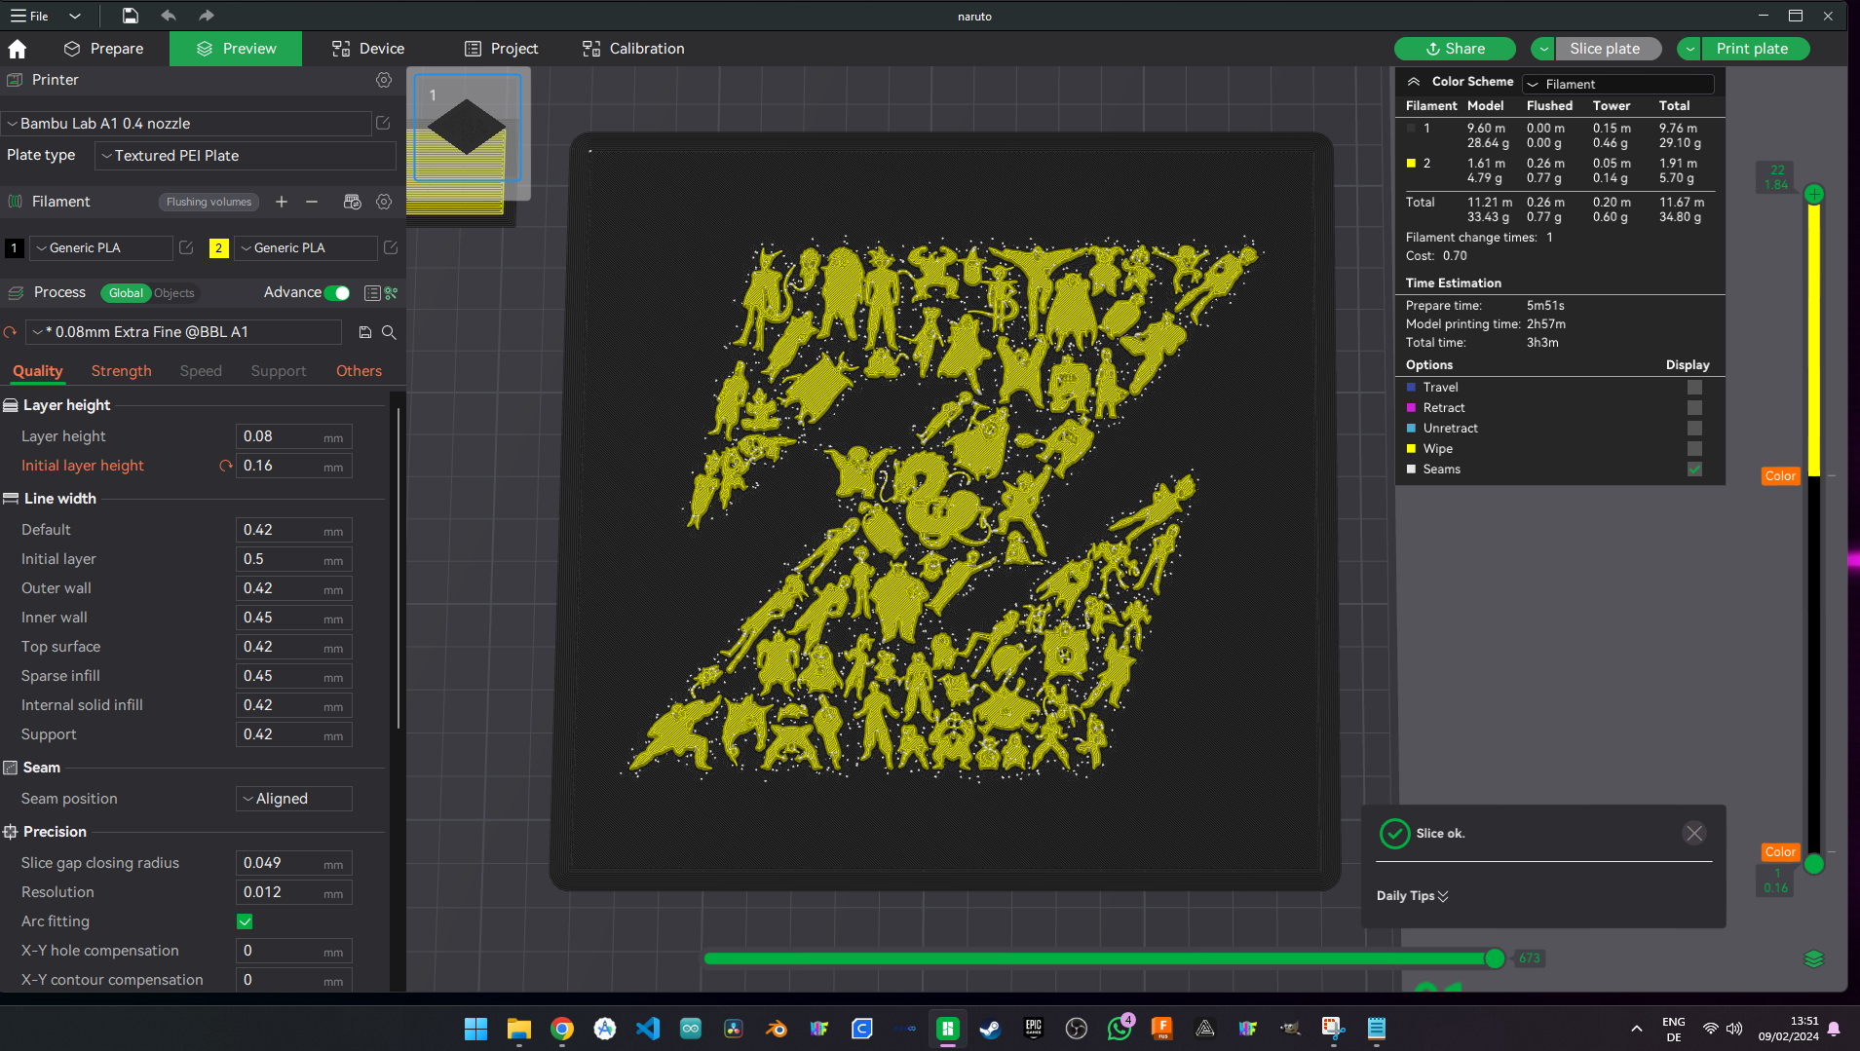
Task: Click the horizontal move slider handle
Action: [x=1495, y=958]
